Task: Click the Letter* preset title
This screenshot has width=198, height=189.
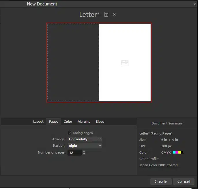Action: point(89,14)
